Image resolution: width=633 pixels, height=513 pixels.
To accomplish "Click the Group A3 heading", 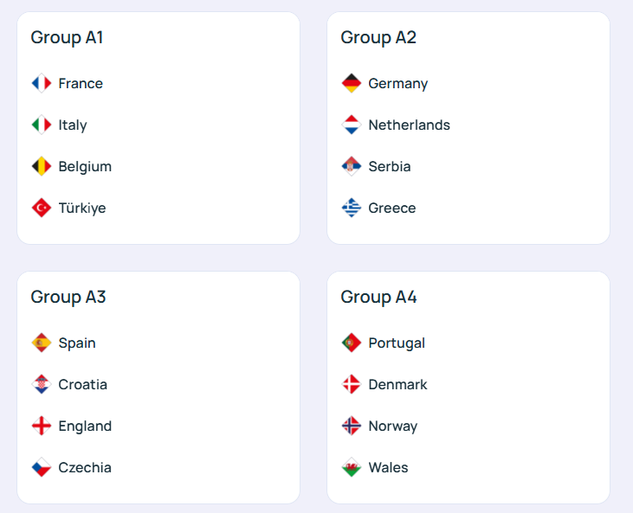I will (68, 297).
